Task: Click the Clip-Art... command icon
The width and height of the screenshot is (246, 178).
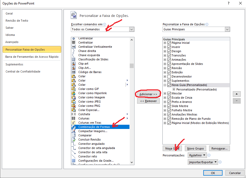Action: click(x=73, y=68)
